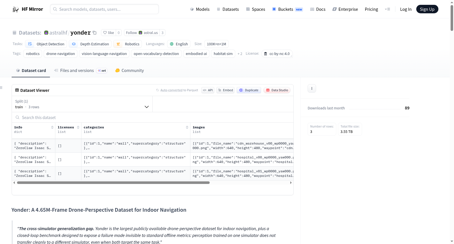Open the astralhf owner link
Viewport: 454px width, 244px height.
tap(58, 33)
